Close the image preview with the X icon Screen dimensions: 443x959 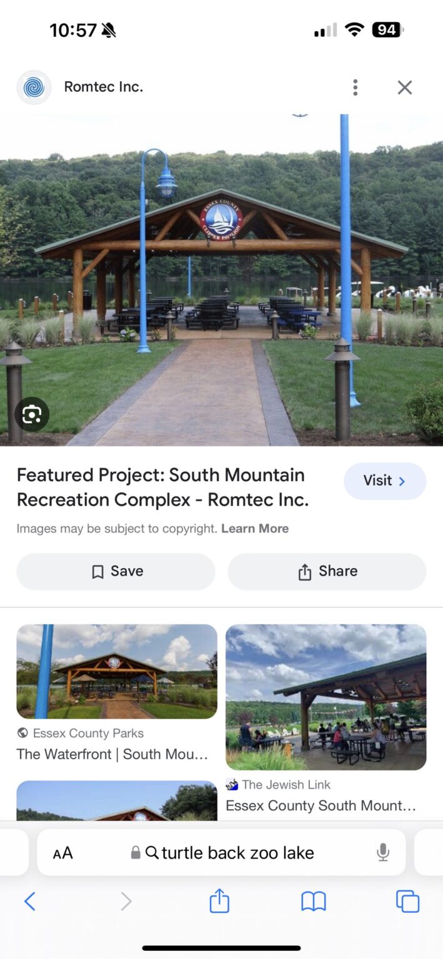[x=405, y=87]
